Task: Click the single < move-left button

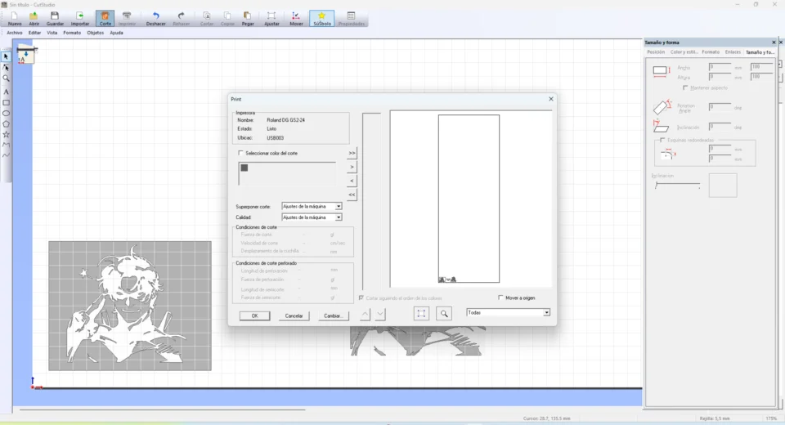Action: [x=352, y=181]
